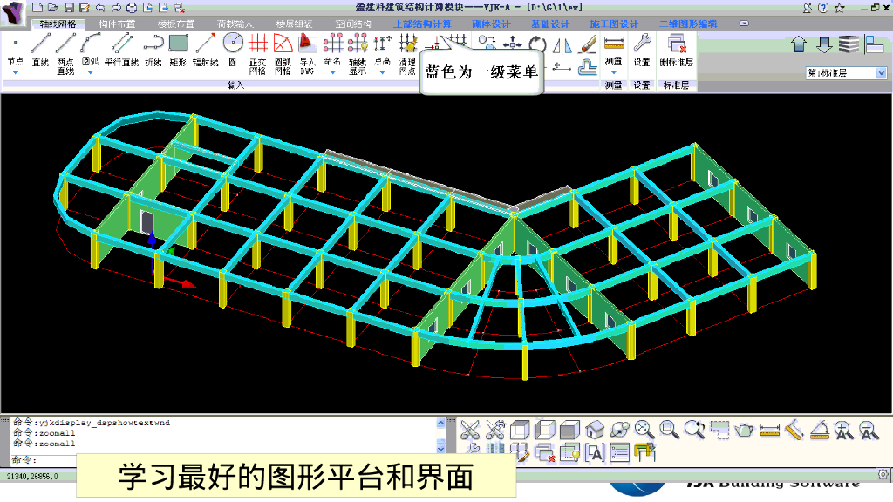Toggle 点高 point elevation display
893x502 pixels.
(x=381, y=45)
